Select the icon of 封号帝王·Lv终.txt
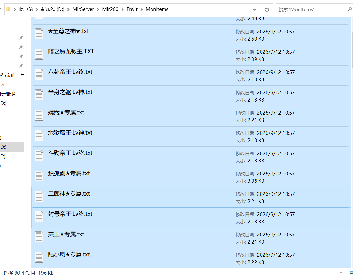The height and width of the screenshot is (277, 353). click(x=39, y=217)
